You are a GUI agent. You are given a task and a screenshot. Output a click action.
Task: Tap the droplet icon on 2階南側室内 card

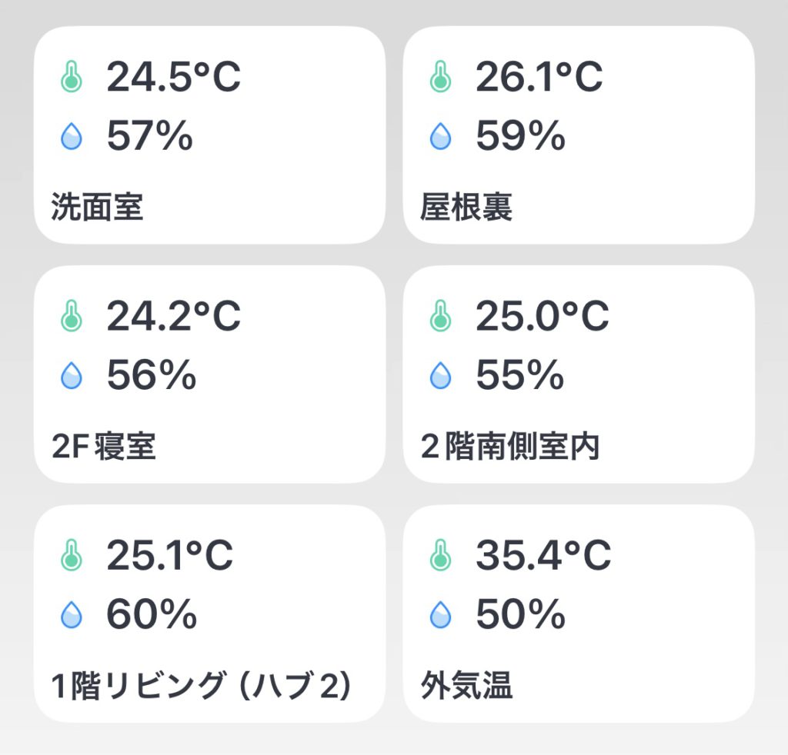(x=440, y=375)
